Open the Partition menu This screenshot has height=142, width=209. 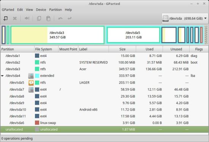pos(55,10)
